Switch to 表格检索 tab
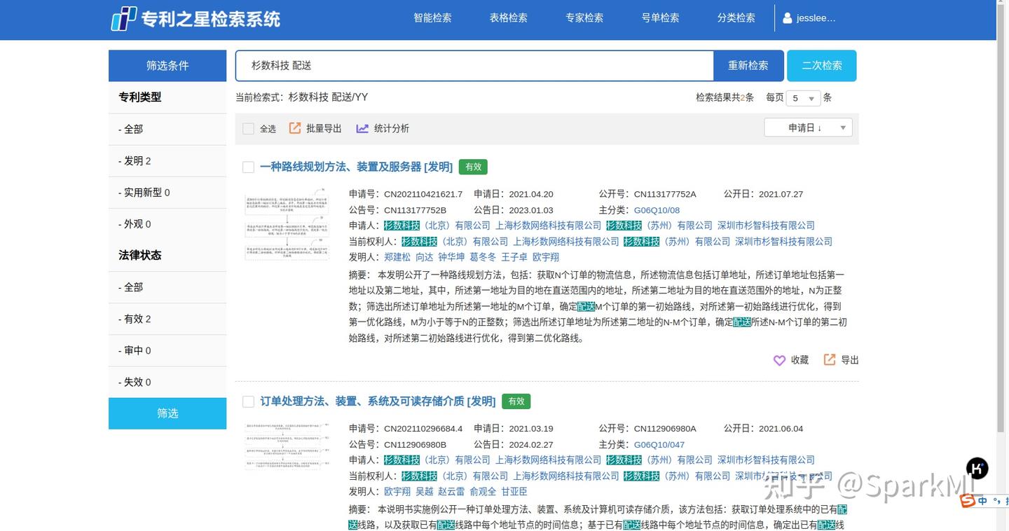This screenshot has width=1009, height=531. coord(508,18)
